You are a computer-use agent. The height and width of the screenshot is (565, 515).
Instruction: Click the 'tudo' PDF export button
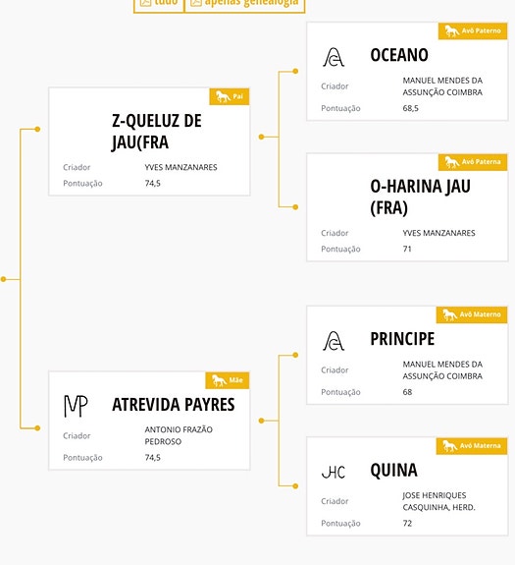[x=159, y=6]
